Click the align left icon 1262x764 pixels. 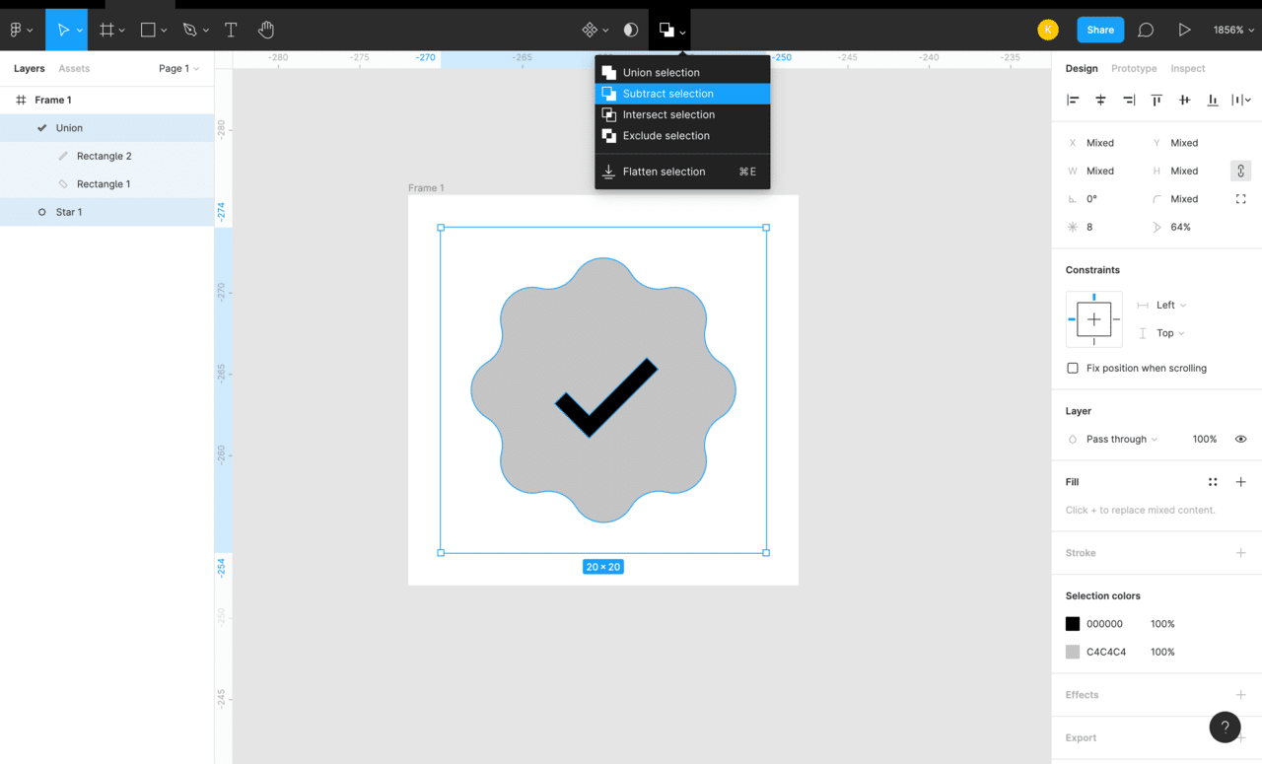1073,100
